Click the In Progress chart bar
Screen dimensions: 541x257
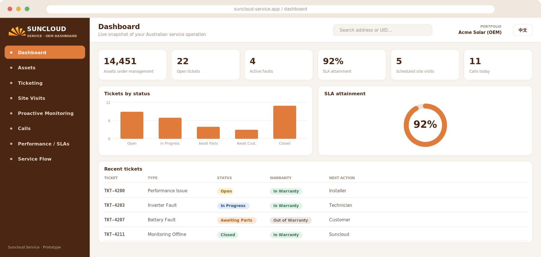tap(170, 128)
